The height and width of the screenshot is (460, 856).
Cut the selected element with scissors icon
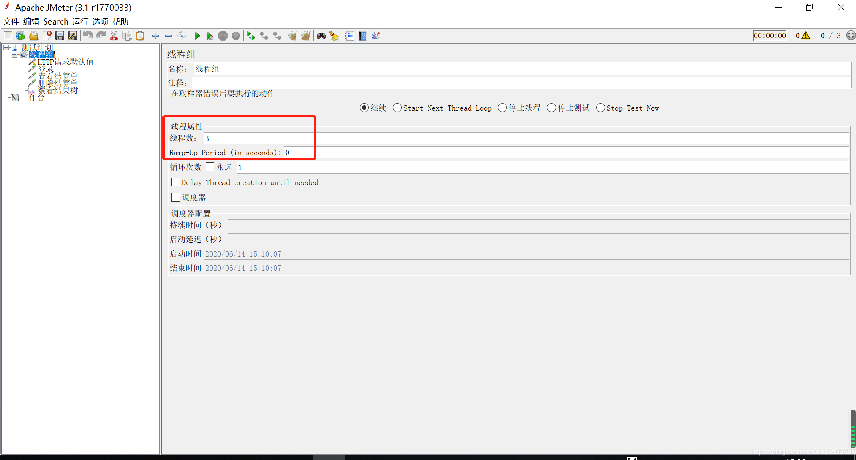[x=114, y=36]
